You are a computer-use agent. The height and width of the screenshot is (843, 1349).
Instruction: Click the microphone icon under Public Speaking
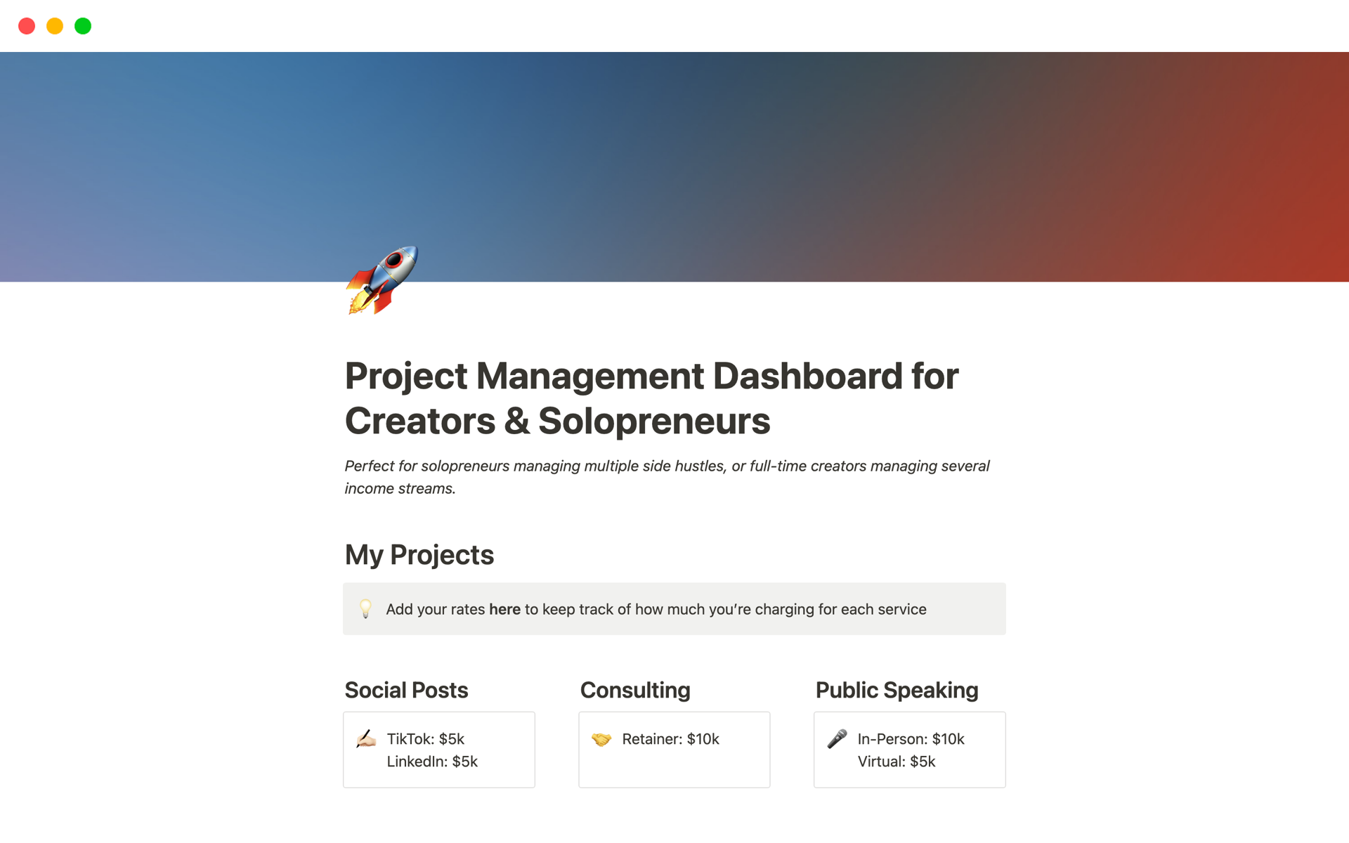tap(837, 739)
